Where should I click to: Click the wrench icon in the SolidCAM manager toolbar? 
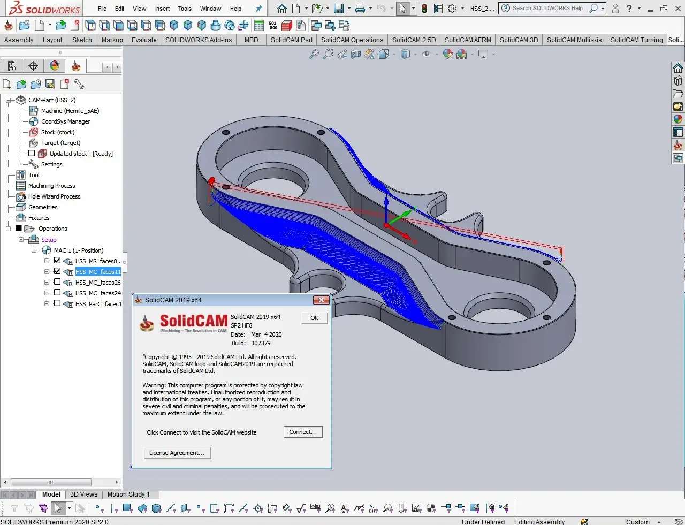coord(79,84)
